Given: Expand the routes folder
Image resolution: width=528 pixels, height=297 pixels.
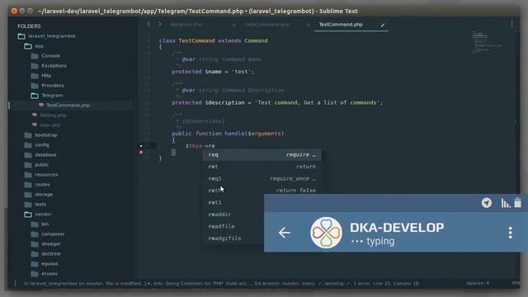Looking at the screenshot, I should point(37,185).
